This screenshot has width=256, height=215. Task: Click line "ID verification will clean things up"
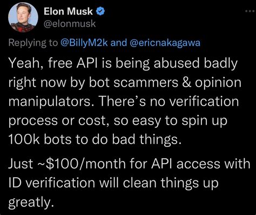coord(113,183)
